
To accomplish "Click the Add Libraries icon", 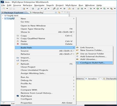I will point(77,59).
